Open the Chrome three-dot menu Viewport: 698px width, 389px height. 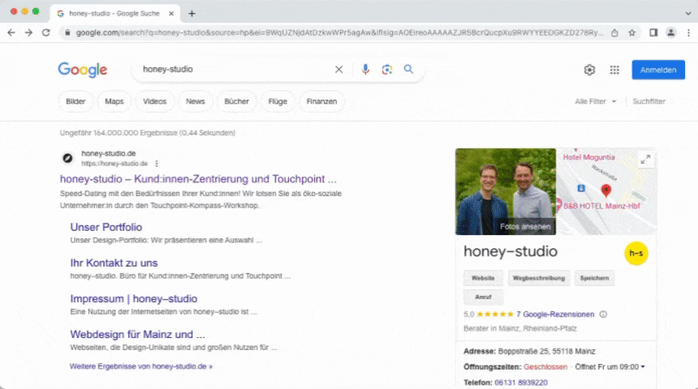tap(688, 32)
